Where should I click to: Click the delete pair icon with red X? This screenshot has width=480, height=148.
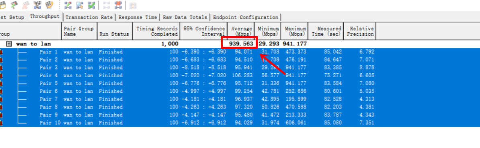pyautogui.click(x=118, y=5)
